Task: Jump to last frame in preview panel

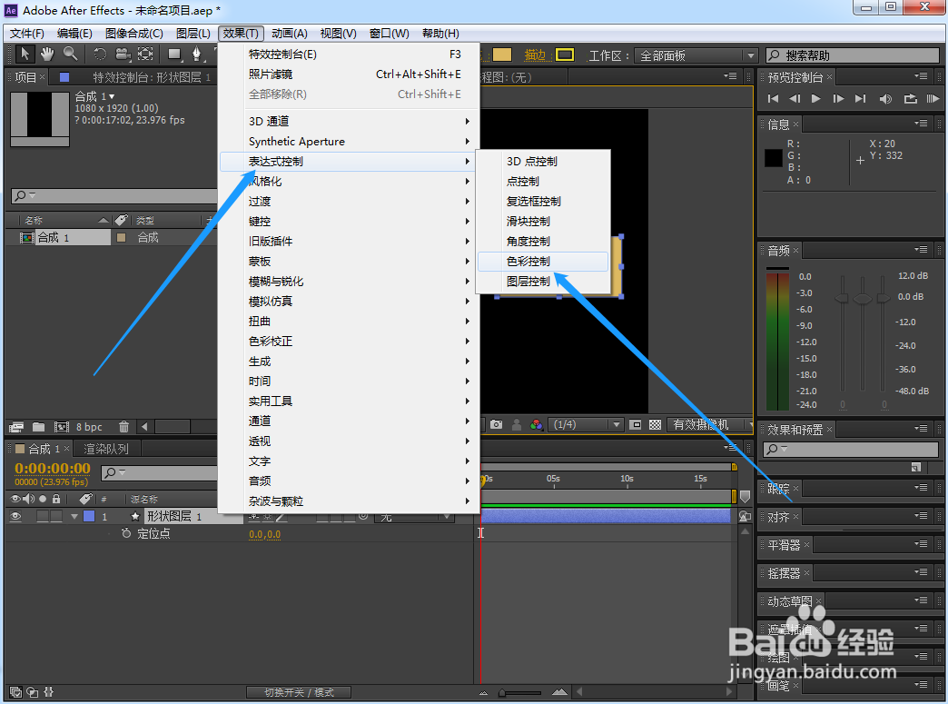Action: pyautogui.click(x=860, y=99)
